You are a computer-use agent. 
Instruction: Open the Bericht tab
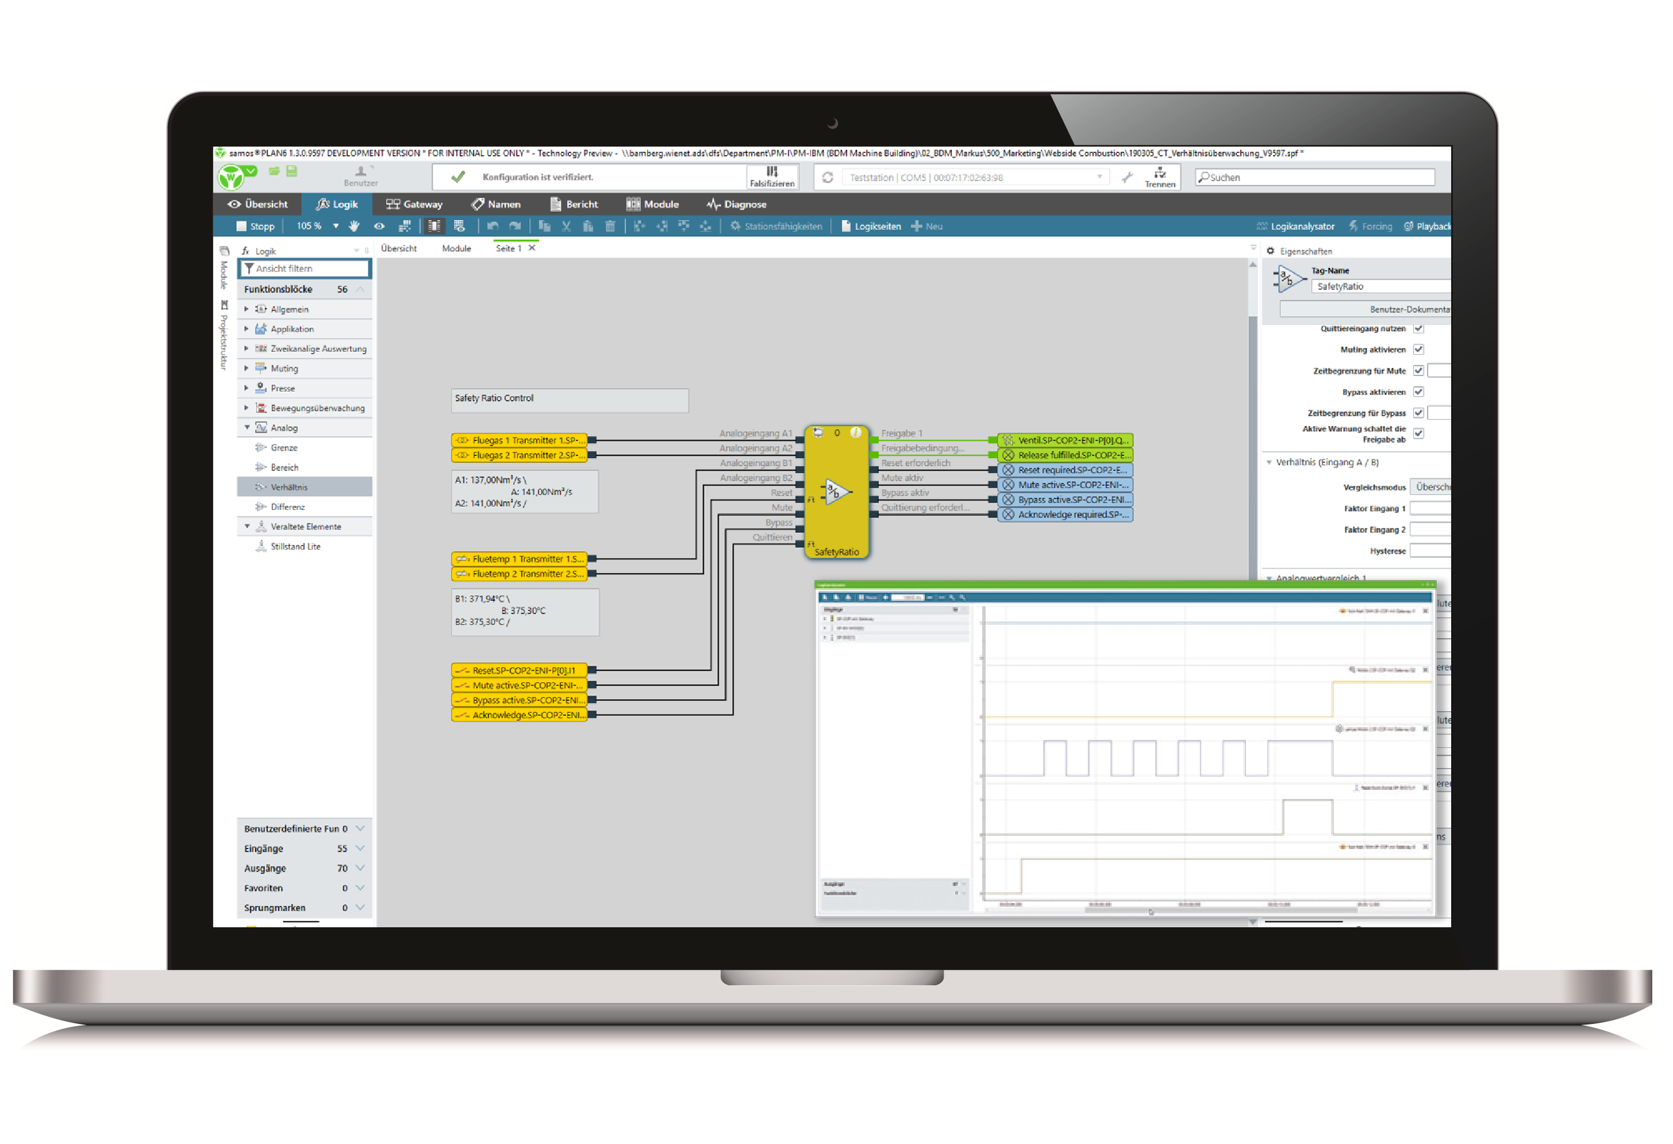pos(574,205)
